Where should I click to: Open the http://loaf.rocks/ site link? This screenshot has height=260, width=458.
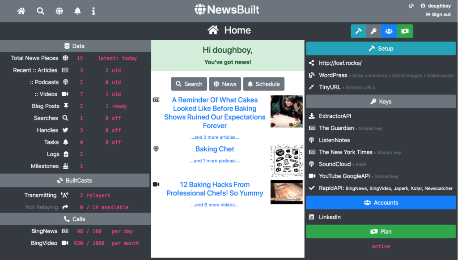click(x=340, y=63)
